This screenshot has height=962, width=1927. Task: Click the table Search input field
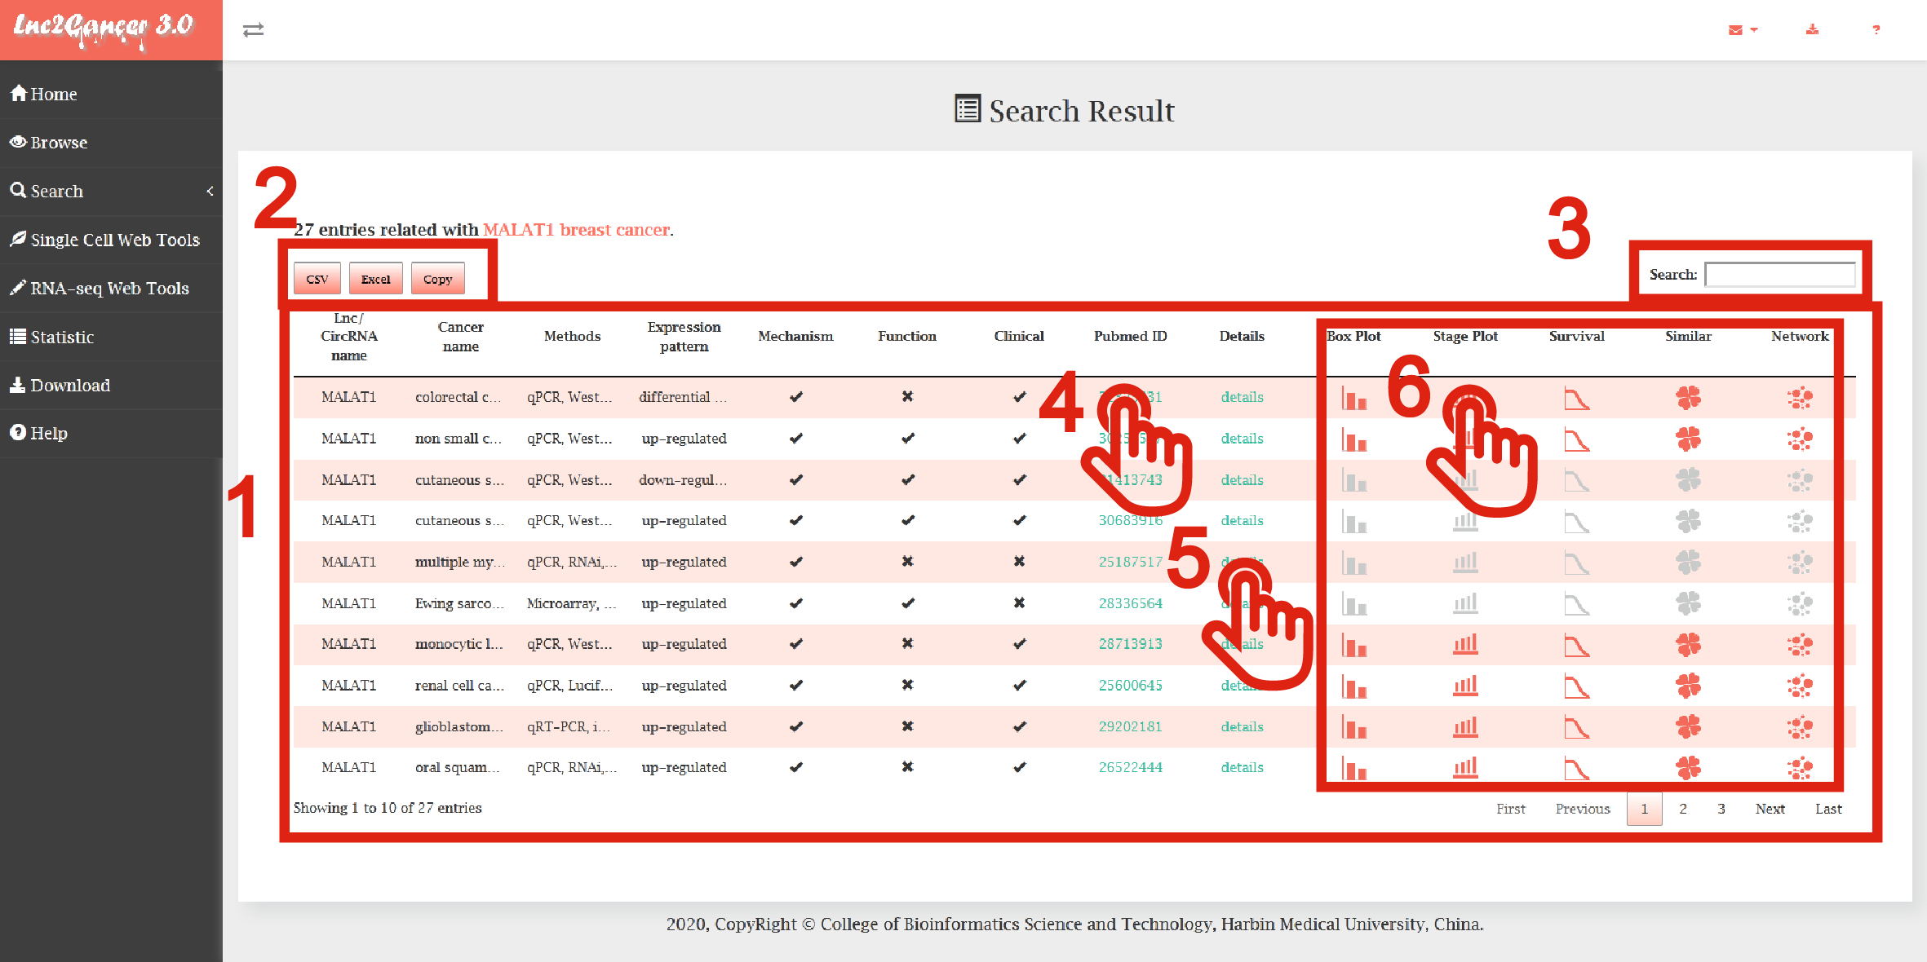1779,275
